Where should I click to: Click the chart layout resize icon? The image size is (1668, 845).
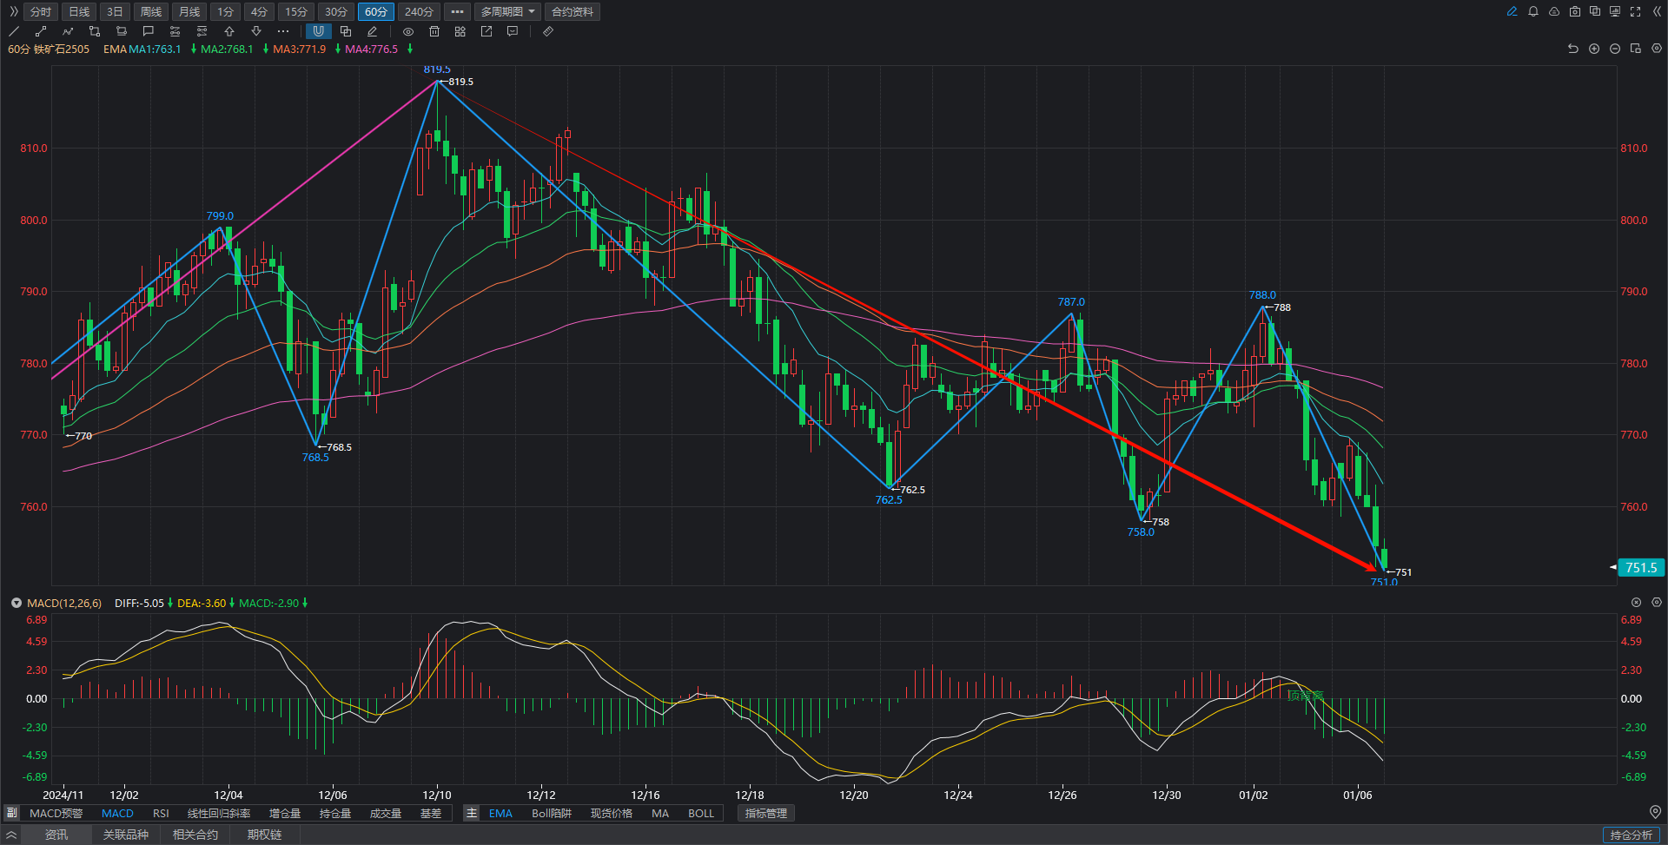coord(1636,49)
